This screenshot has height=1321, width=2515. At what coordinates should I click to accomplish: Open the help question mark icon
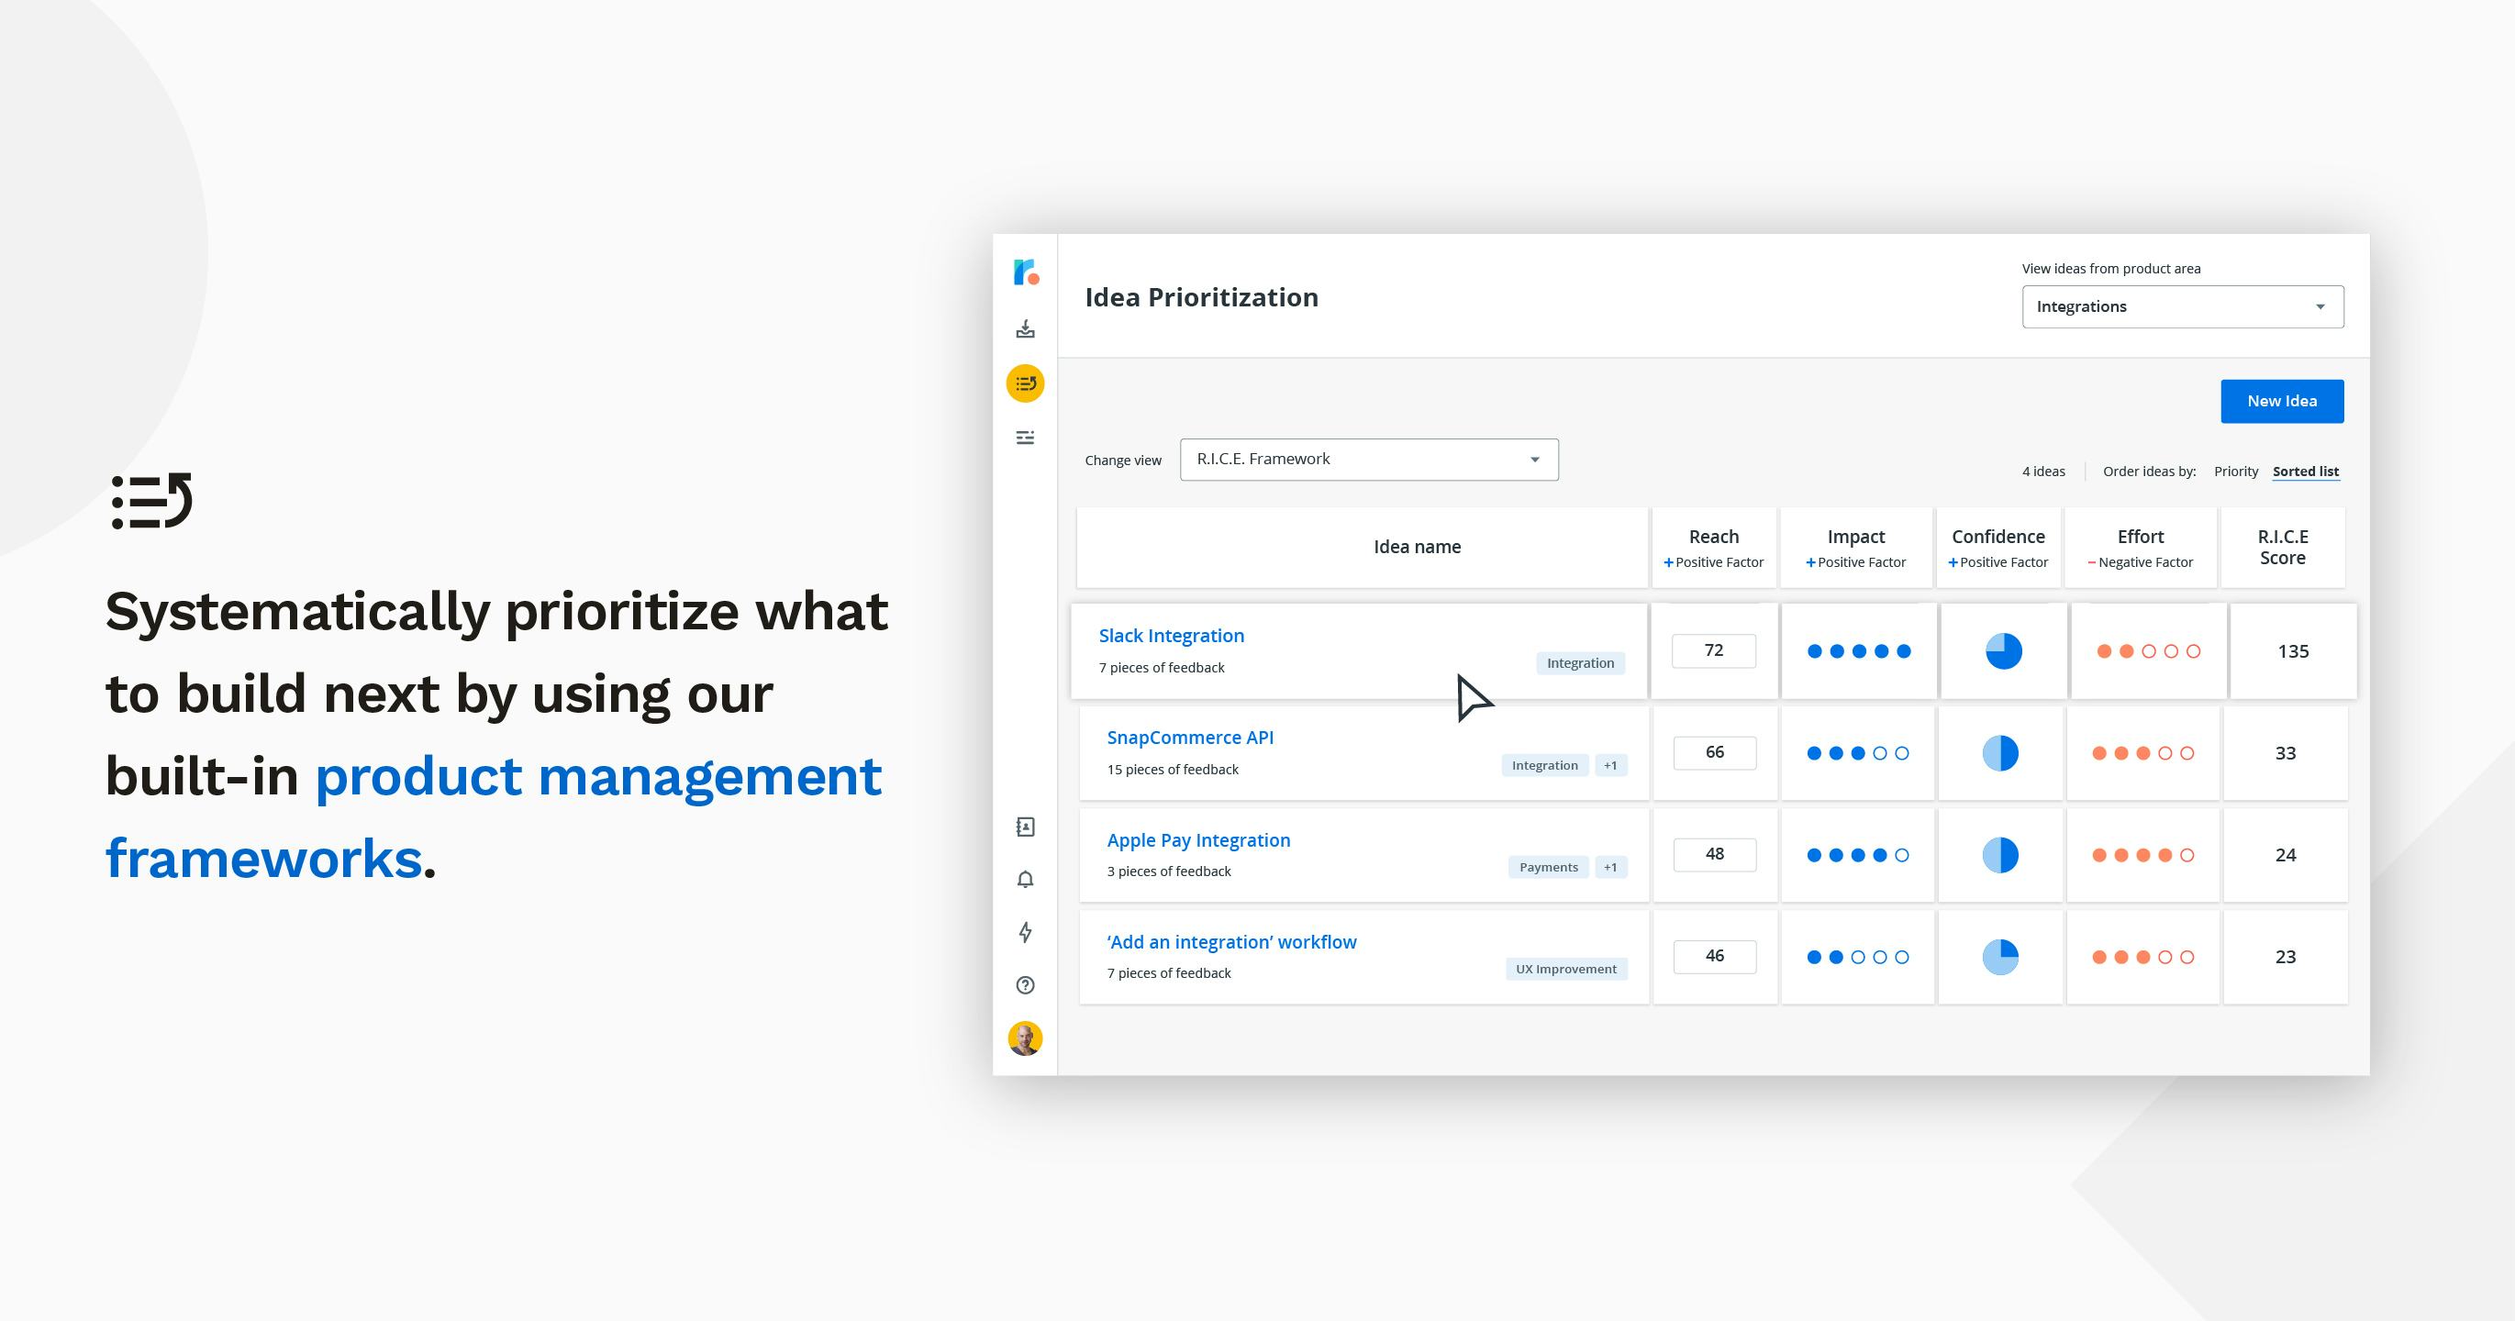[1025, 985]
